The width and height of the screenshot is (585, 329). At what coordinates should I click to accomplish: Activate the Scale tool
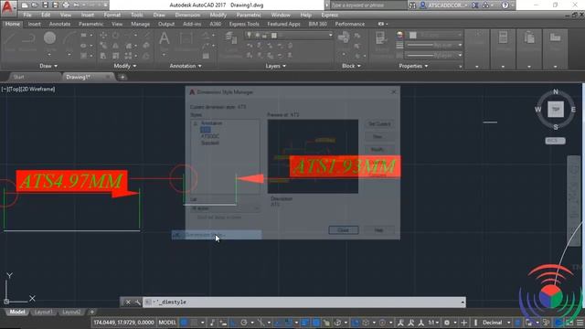coord(116,56)
